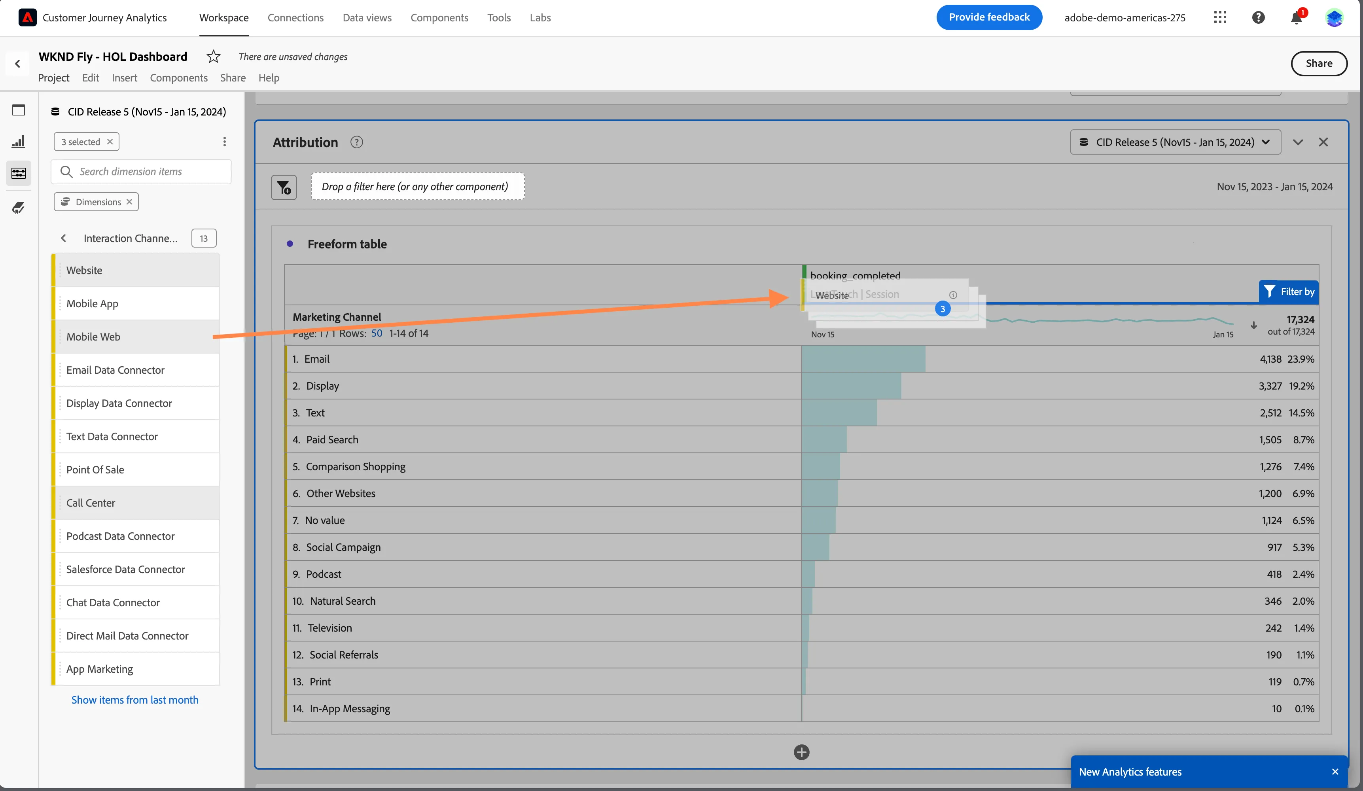Open the app switcher grid icon

pyautogui.click(x=1220, y=17)
